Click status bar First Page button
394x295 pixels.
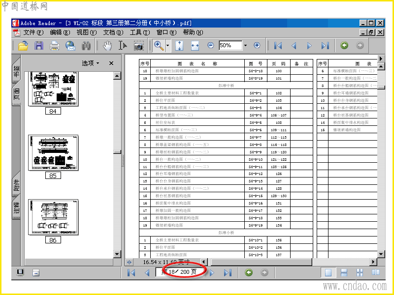131,272
